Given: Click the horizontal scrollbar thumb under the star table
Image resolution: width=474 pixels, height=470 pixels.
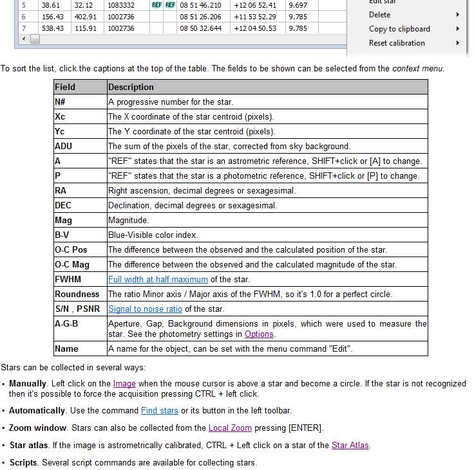Looking at the screenshot, I should tap(35, 39).
